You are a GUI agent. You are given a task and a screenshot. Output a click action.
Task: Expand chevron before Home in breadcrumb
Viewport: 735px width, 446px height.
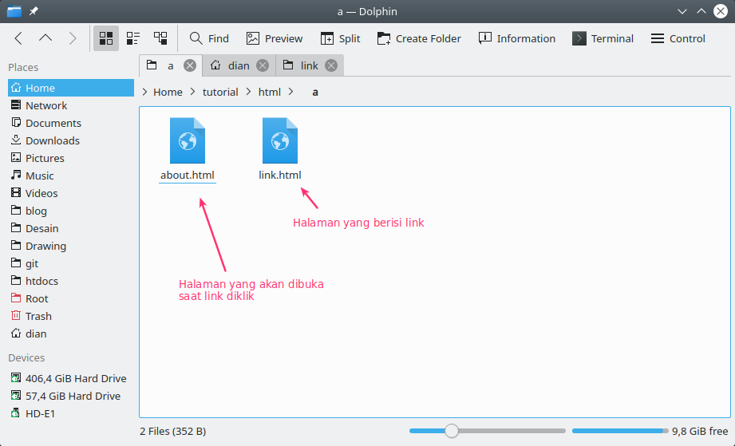(x=144, y=92)
